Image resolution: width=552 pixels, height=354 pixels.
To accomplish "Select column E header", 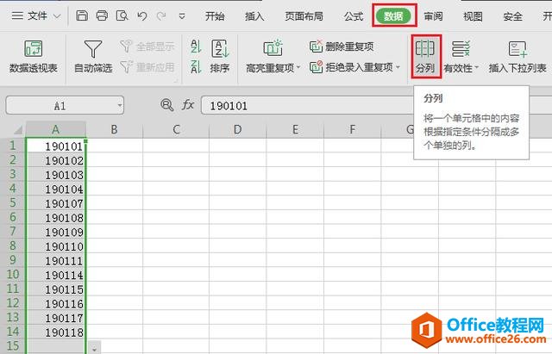I will (295, 129).
